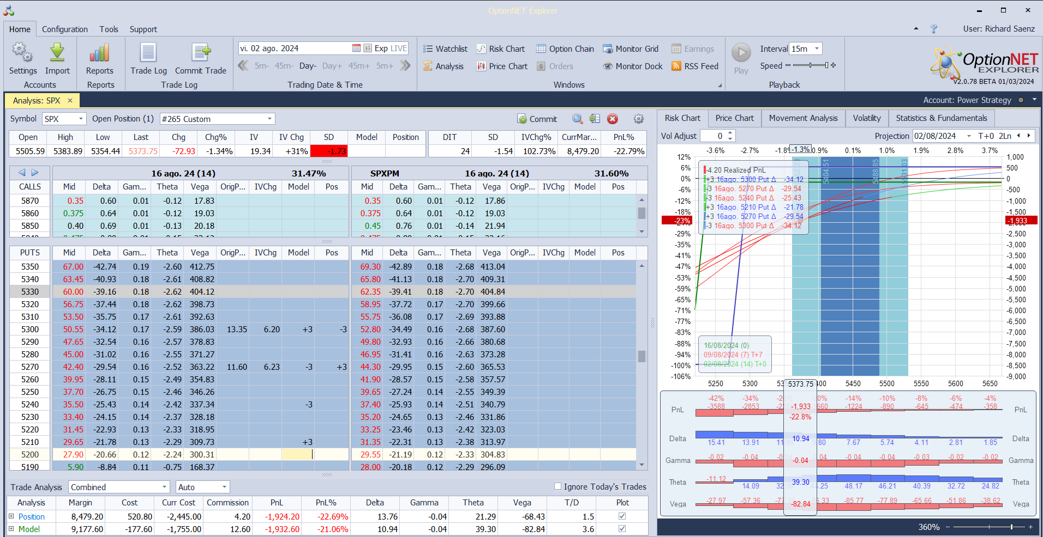The image size is (1043, 537).
Task: Open the Settings gear in Accounts
Action: (22, 52)
